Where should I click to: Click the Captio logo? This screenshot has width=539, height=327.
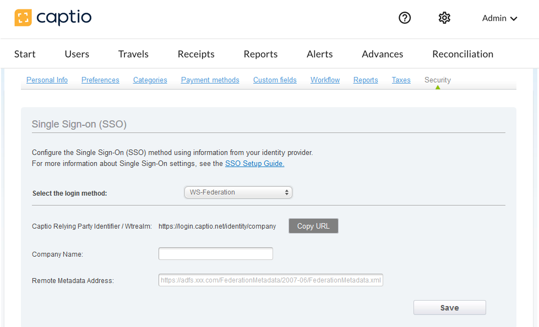pos(53,18)
